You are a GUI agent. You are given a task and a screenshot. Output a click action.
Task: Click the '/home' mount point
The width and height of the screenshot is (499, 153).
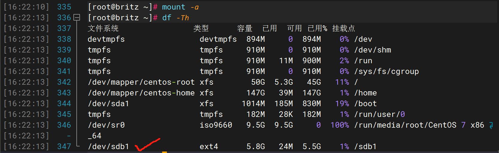(x=365, y=93)
